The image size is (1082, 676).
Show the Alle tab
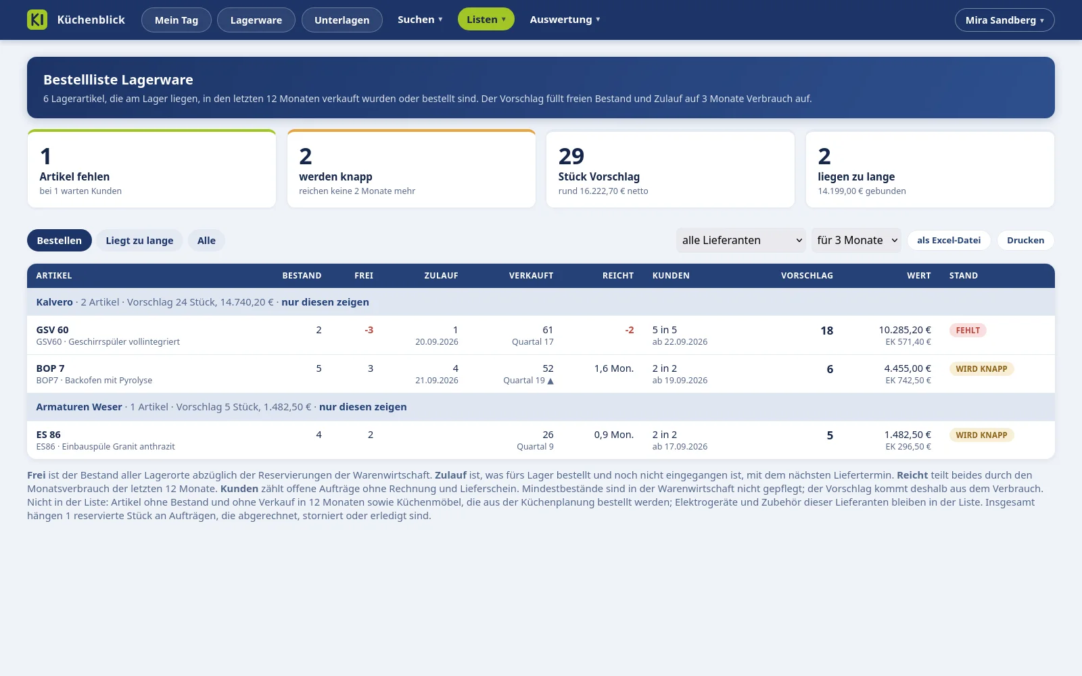(206, 241)
